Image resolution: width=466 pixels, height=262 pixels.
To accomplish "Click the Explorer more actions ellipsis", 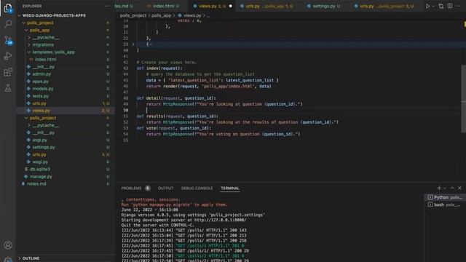I will (x=107, y=6).
